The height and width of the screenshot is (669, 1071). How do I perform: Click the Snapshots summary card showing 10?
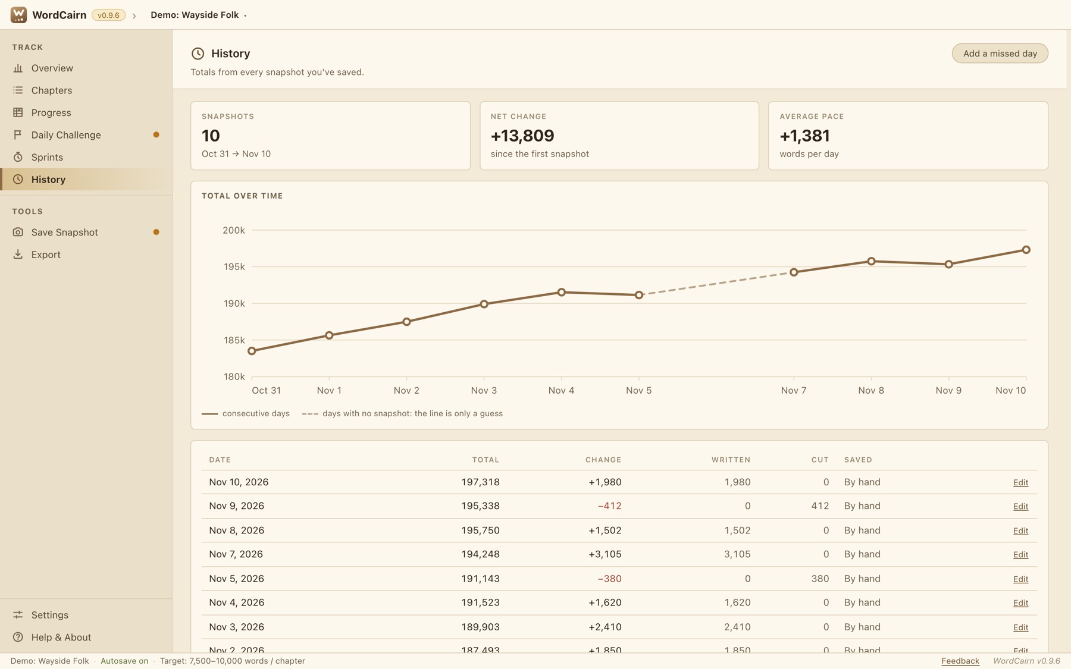pos(330,136)
